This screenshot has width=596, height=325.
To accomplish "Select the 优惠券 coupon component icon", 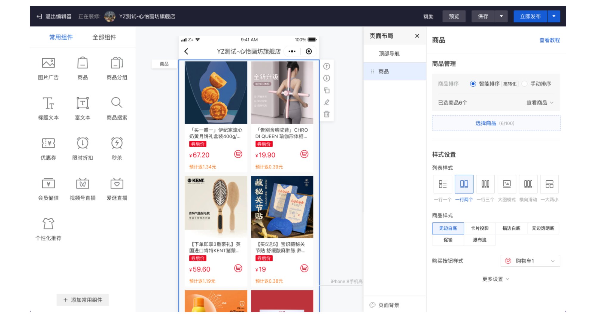I will [x=49, y=144].
